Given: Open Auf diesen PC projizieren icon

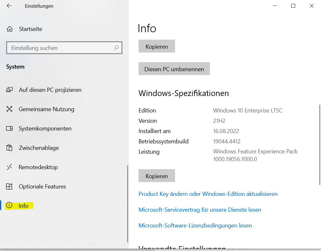Looking at the screenshot, I should [x=10, y=90].
